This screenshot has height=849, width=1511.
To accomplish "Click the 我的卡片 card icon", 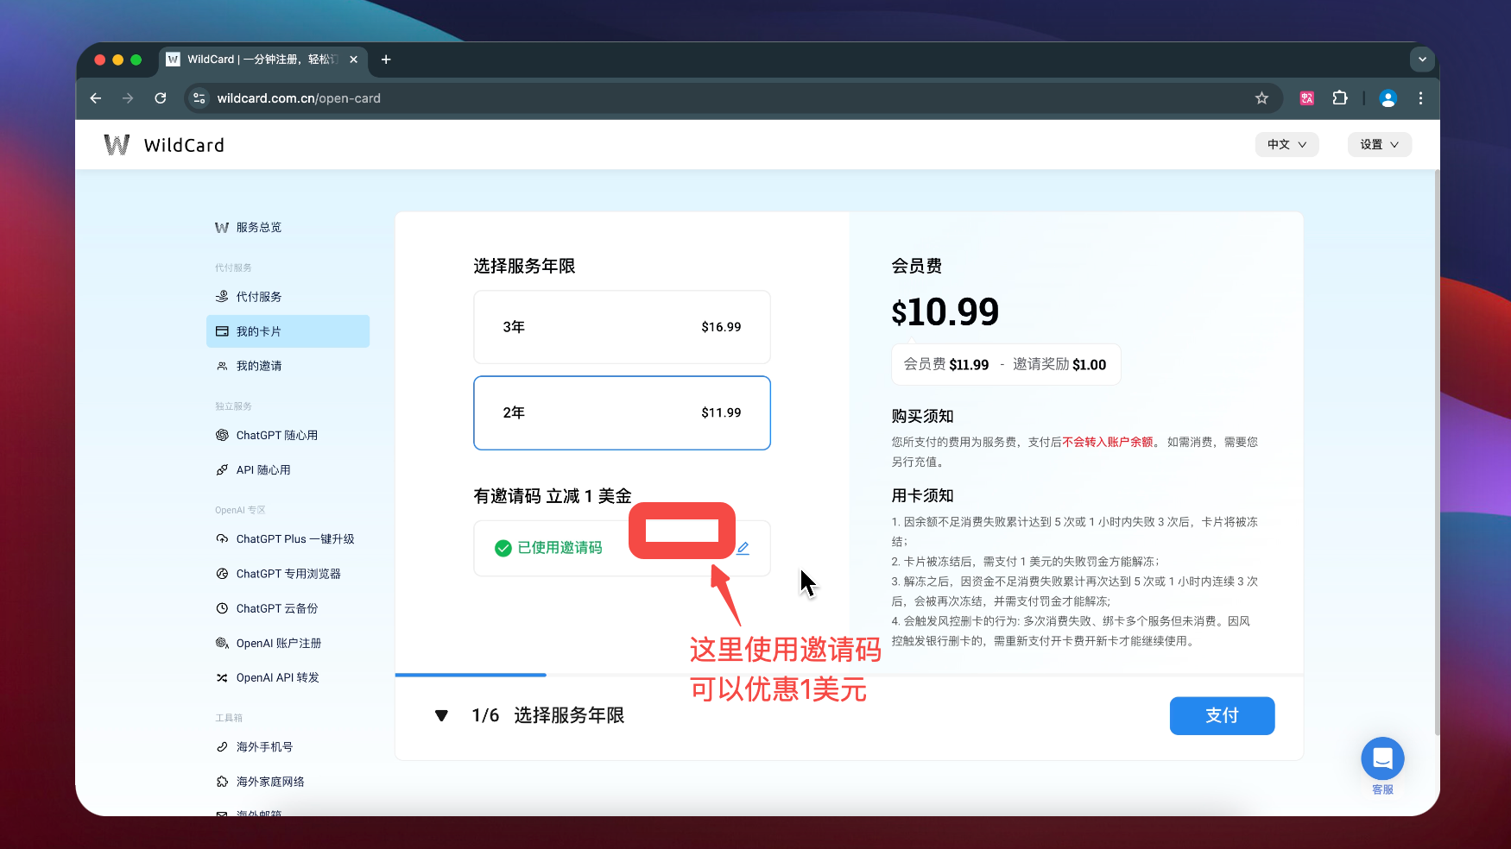I will 222,331.
